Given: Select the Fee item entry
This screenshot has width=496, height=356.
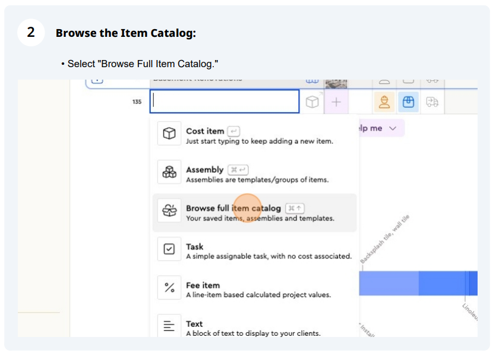Looking at the screenshot, I should 255,289.
